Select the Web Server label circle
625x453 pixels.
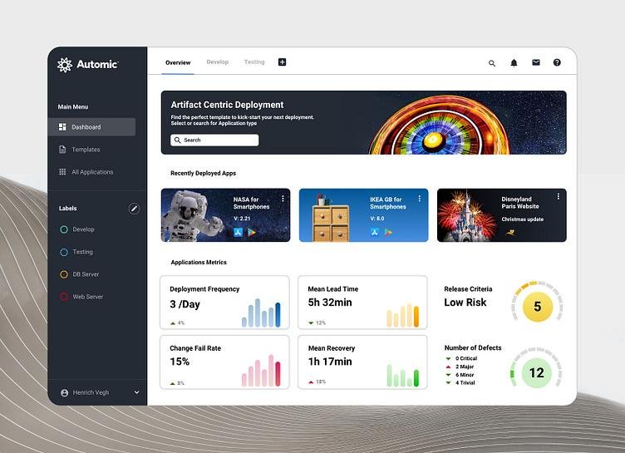coord(64,297)
